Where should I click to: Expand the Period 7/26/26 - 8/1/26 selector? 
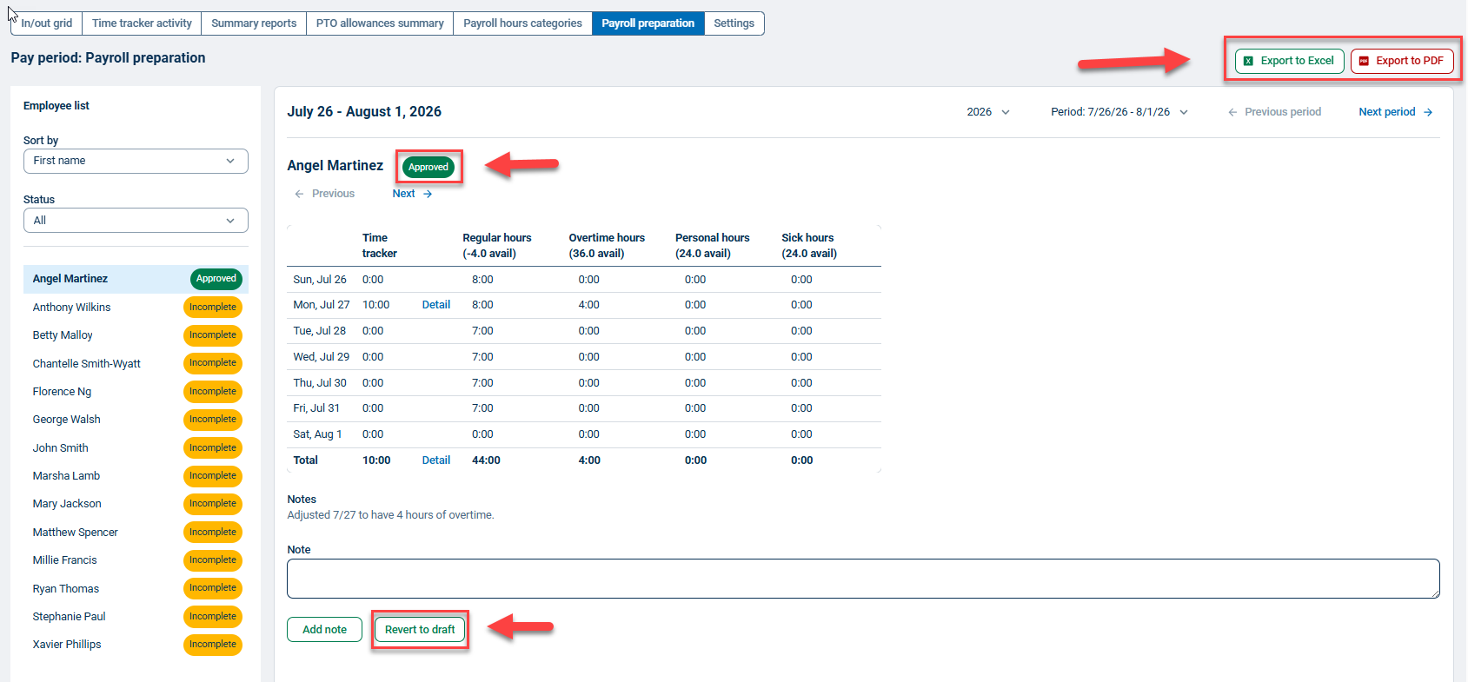[x=1119, y=112]
